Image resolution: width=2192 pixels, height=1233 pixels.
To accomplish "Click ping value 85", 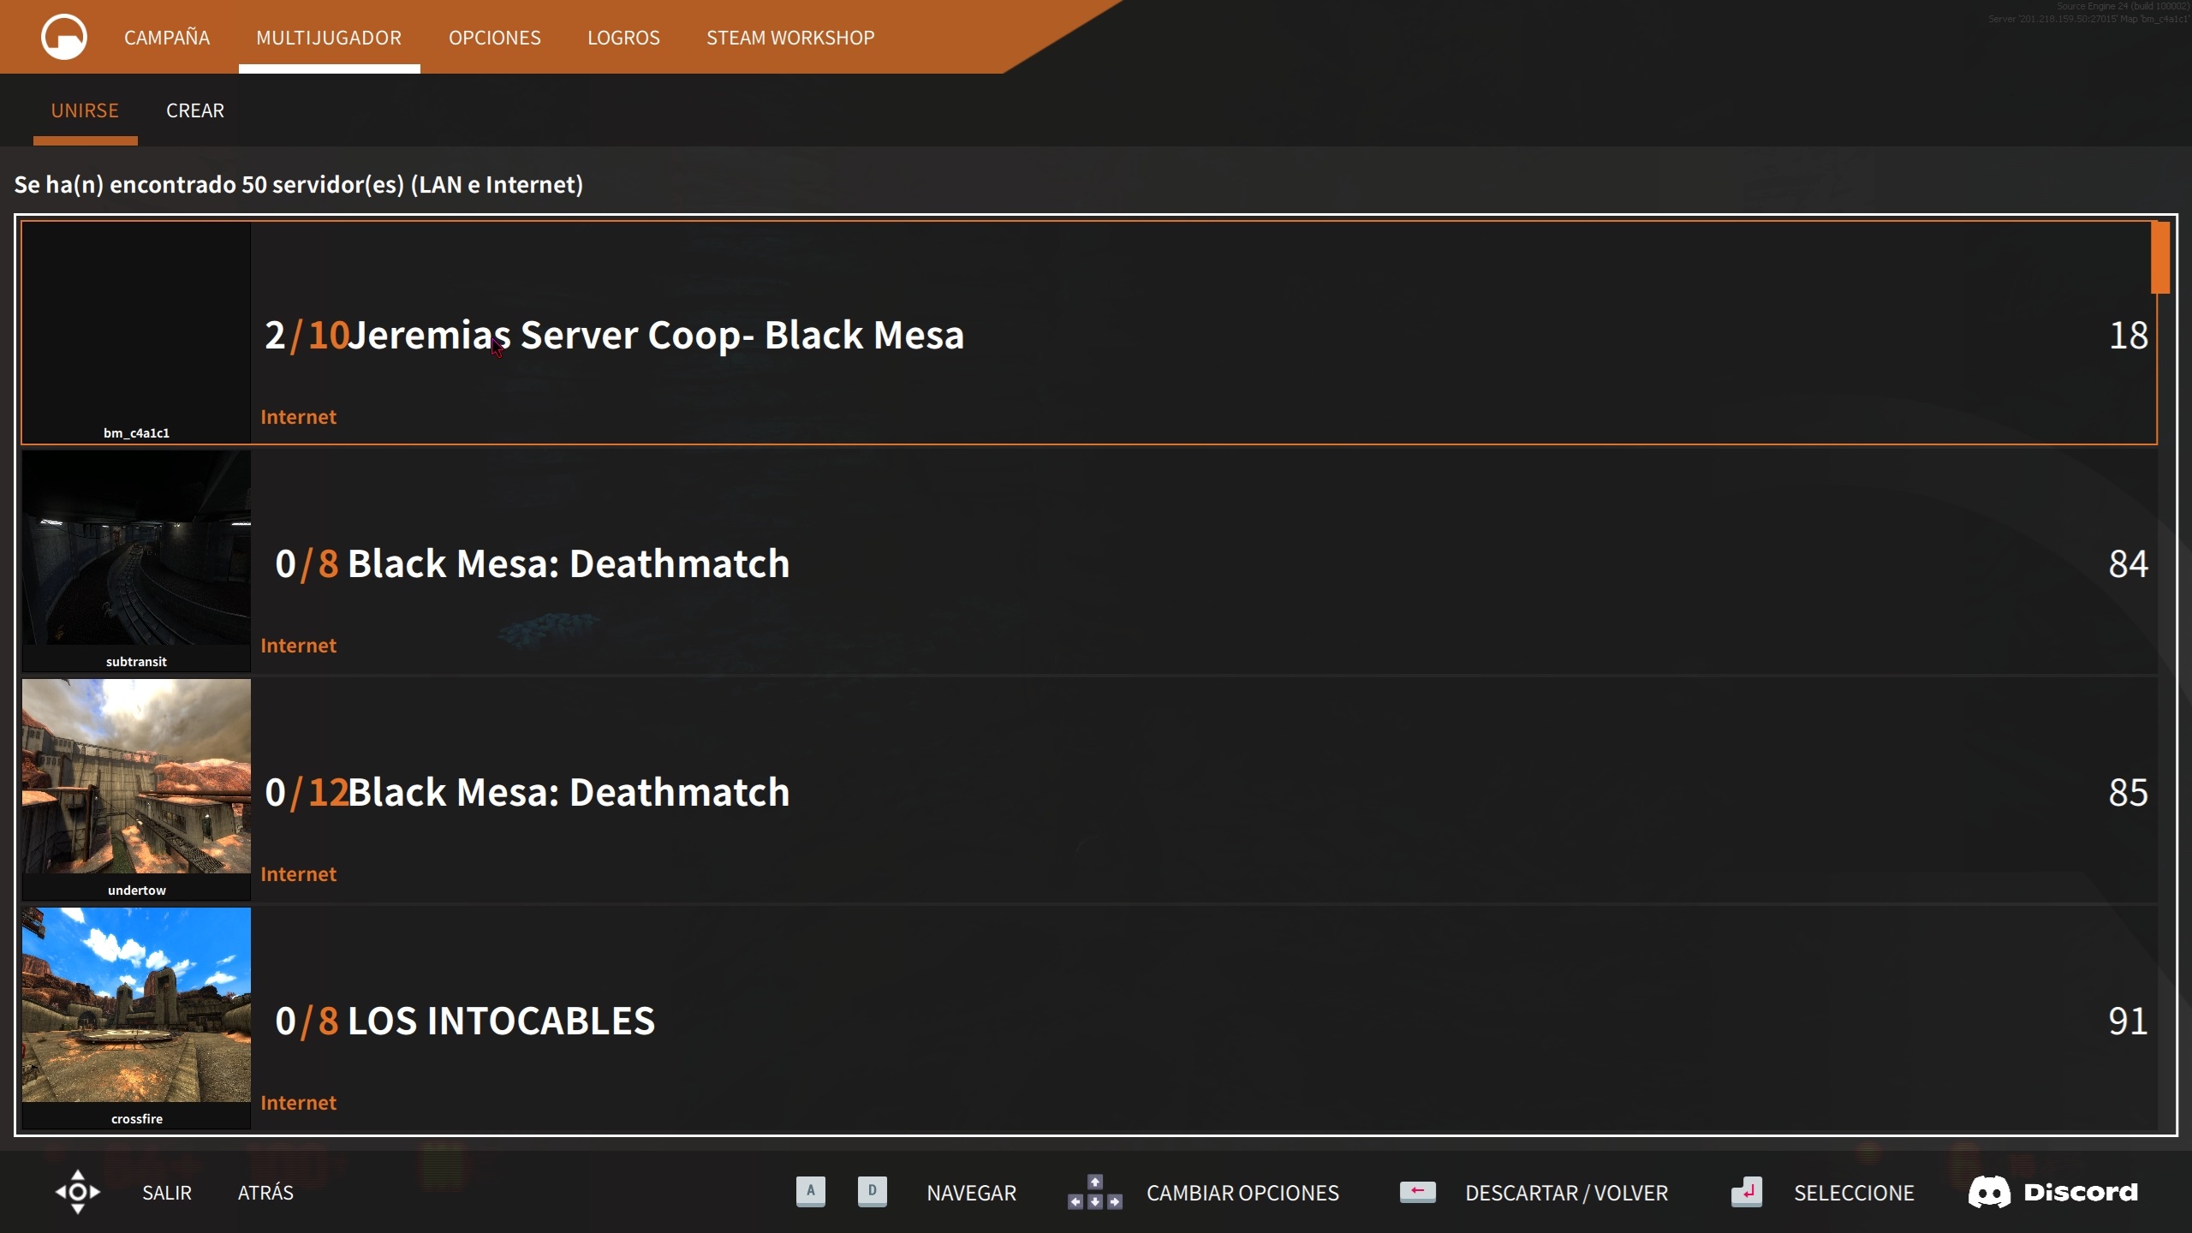I will click(x=2128, y=792).
